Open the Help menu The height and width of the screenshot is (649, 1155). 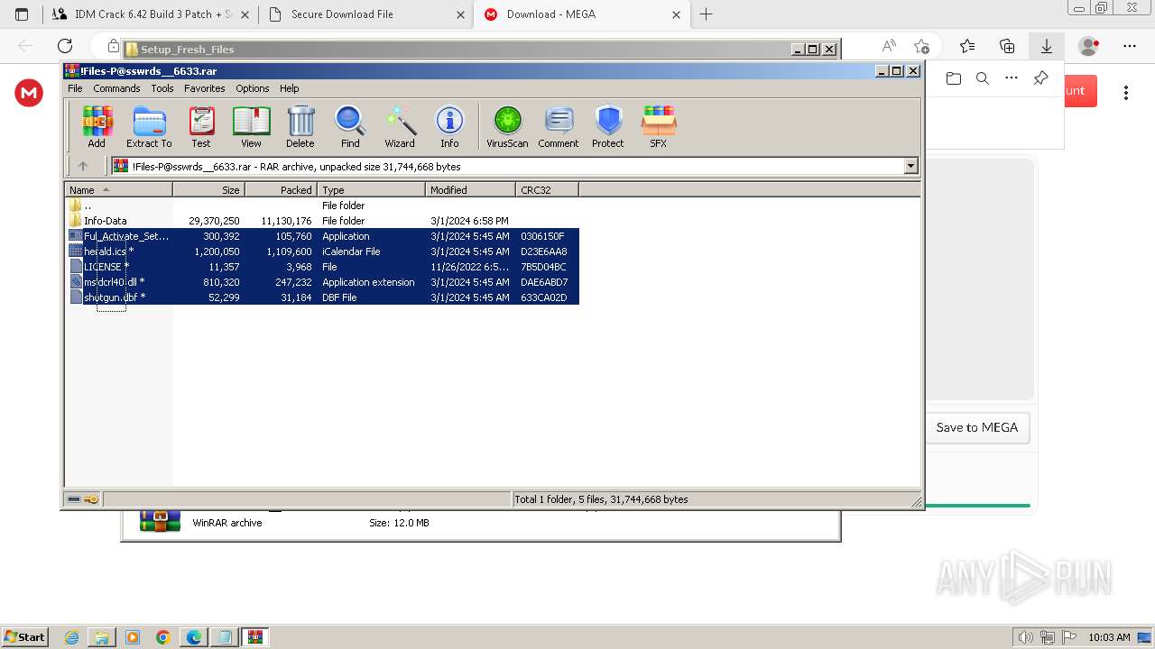(x=289, y=88)
